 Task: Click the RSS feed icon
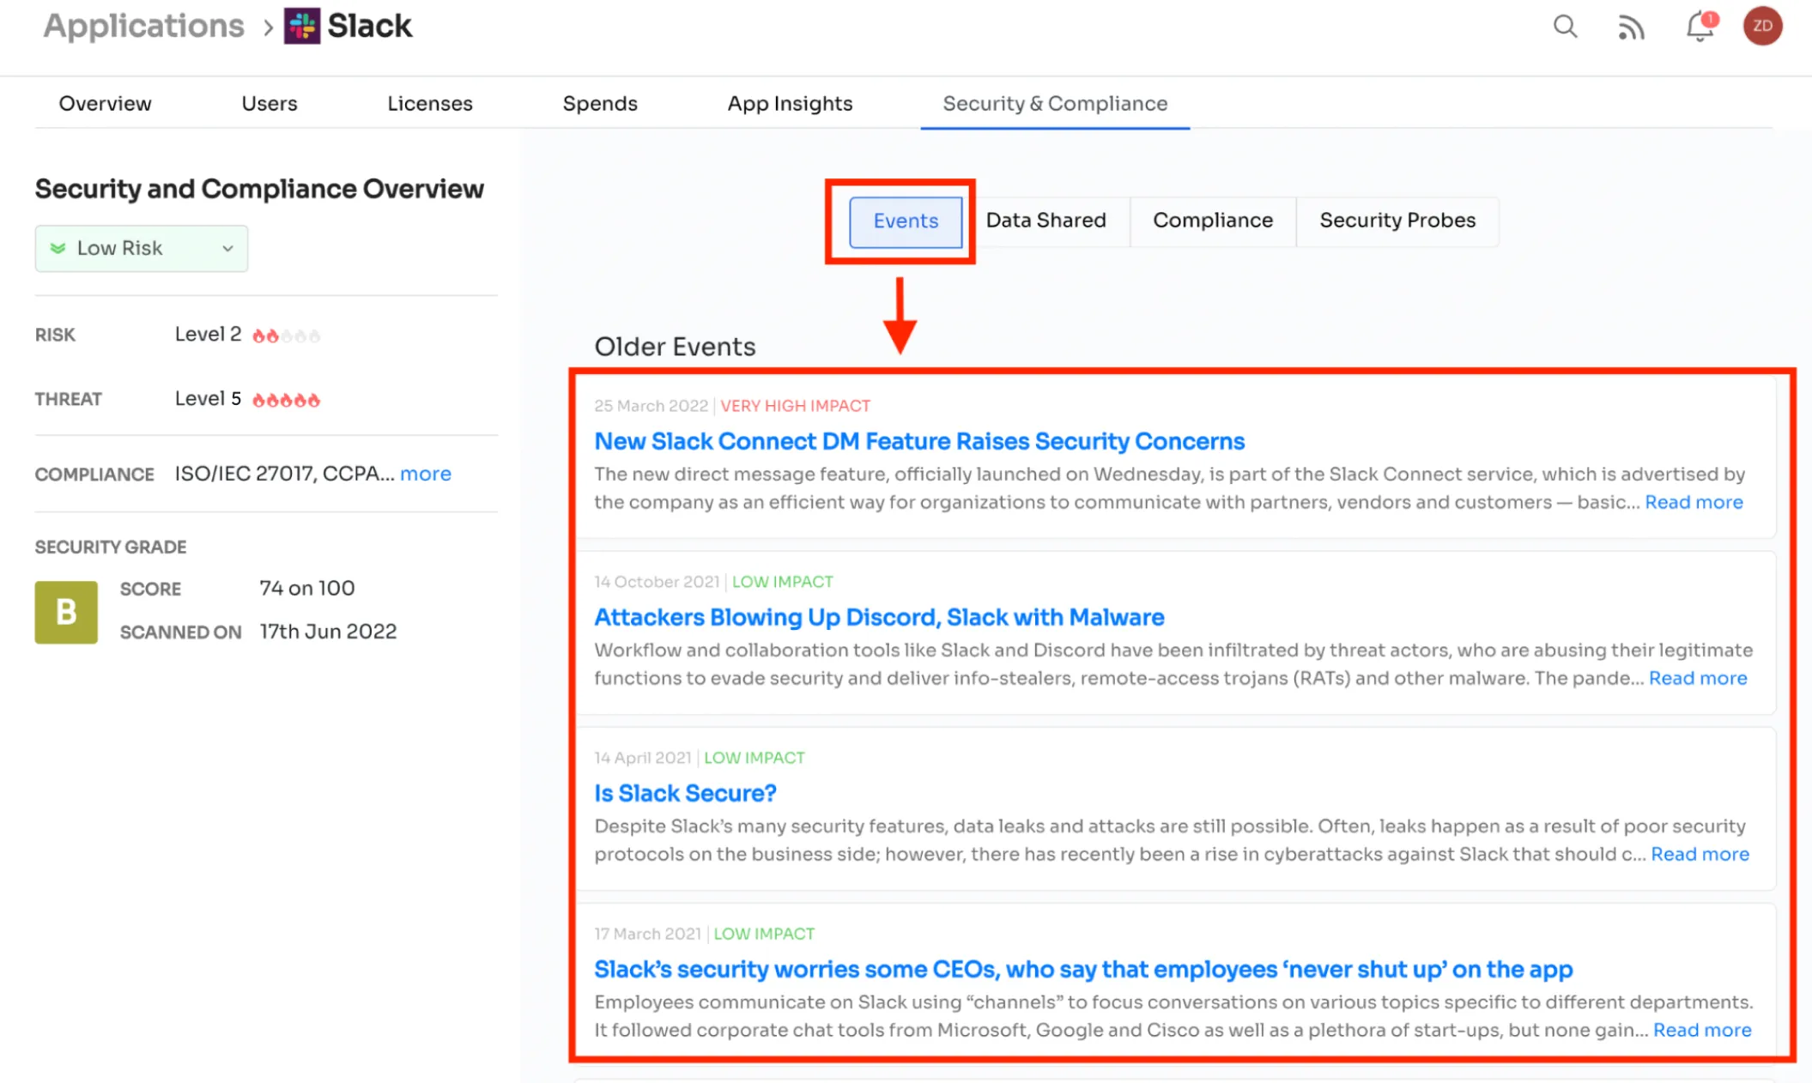pos(1631,27)
